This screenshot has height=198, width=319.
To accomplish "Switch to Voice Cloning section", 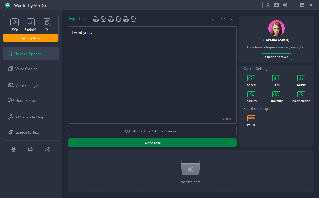I will 26,69.
